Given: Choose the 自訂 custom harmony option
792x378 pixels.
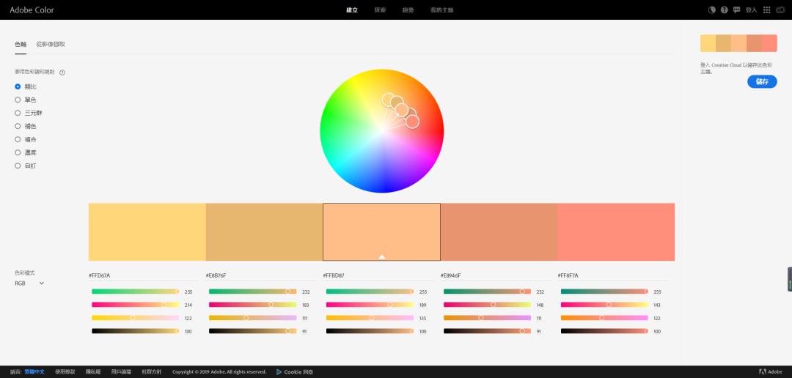Looking at the screenshot, I should coord(18,166).
